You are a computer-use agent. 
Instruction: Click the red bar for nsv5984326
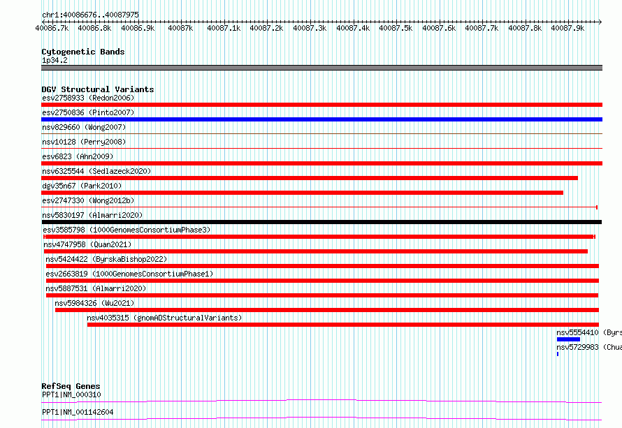point(327,310)
